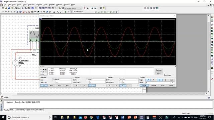Click Channel A Scale field
The image size is (214, 120).
click(x=95, y=80)
